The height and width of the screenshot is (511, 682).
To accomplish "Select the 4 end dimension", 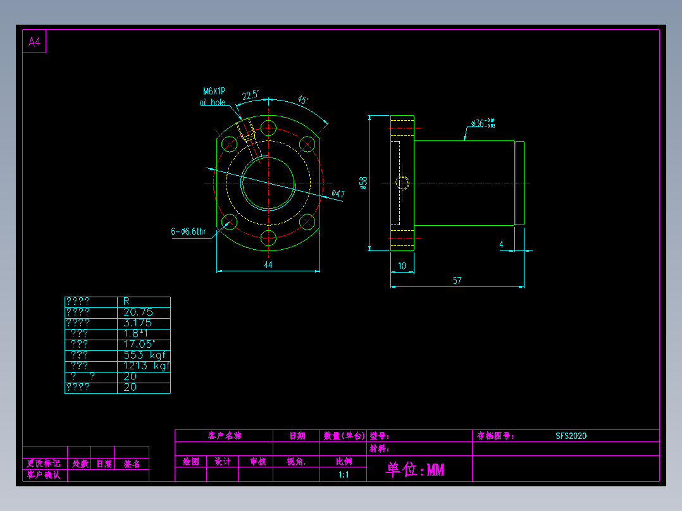I will (501, 245).
